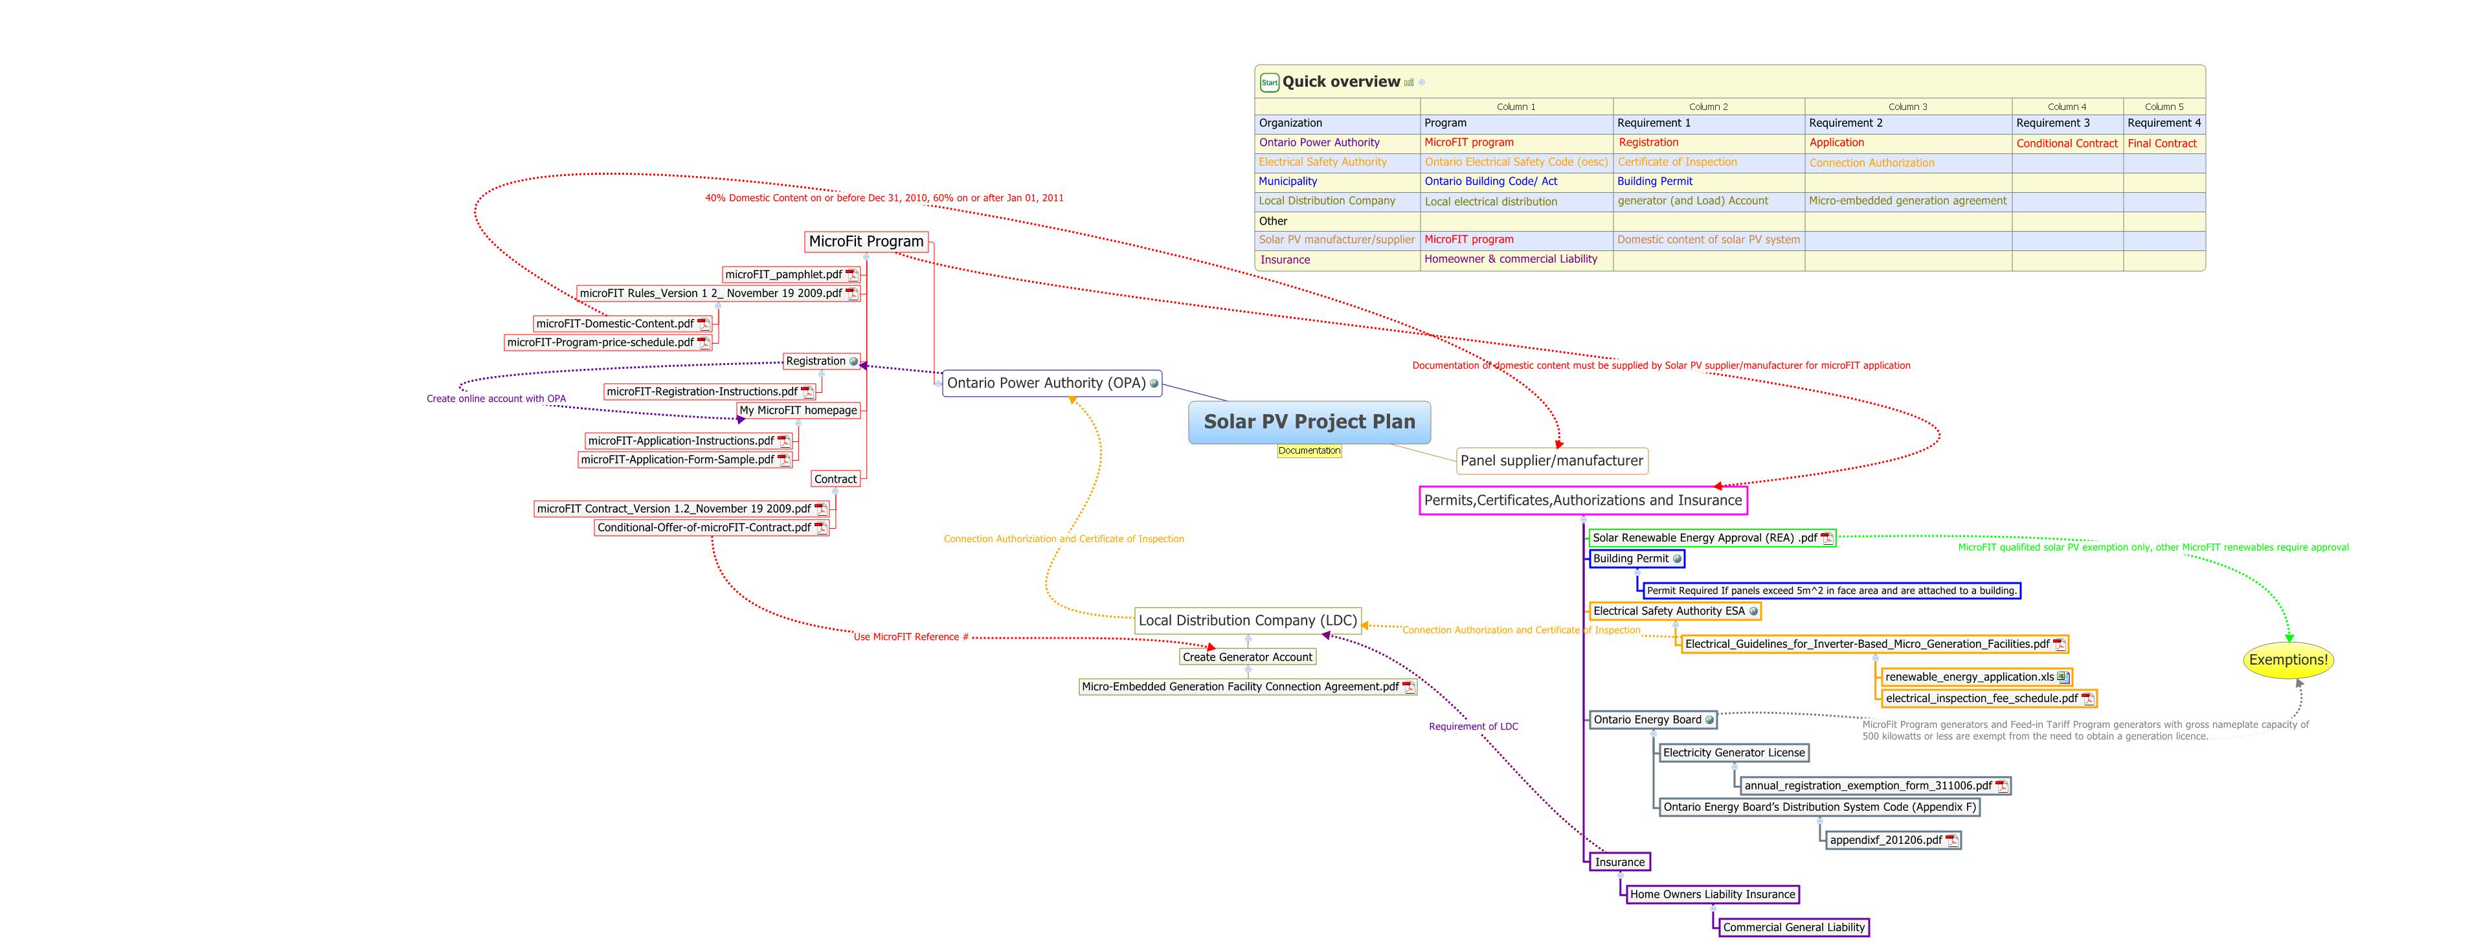The height and width of the screenshot is (948, 2483).
Task: Click 'Documentation of domestic content must be supplied' label
Action: pos(1661,366)
